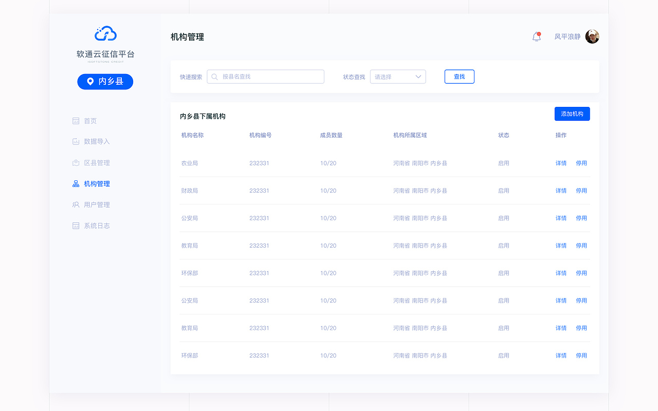Viewport: 658px width, 411px height.
Task: Click the 添加机构 button
Action: (572, 114)
